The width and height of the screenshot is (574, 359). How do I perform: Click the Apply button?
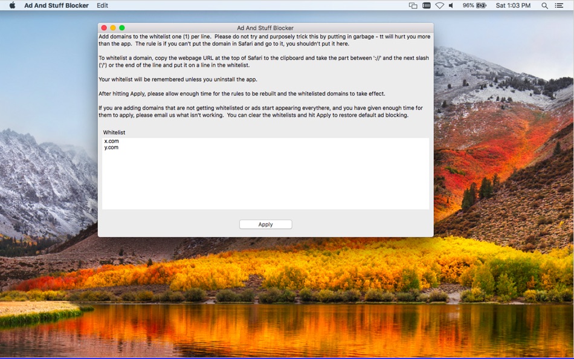tap(265, 224)
